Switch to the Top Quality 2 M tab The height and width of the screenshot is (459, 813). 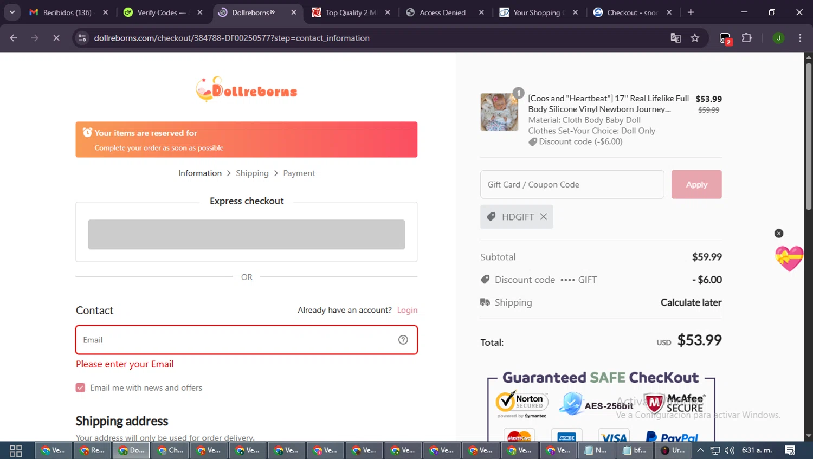344,12
